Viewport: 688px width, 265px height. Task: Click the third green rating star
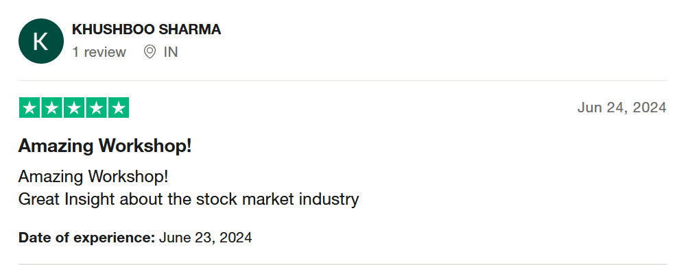(x=74, y=108)
